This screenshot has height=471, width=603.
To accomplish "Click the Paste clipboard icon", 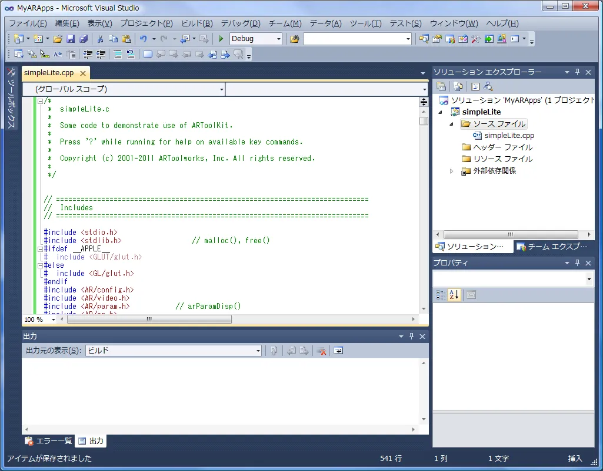I will pos(126,39).
